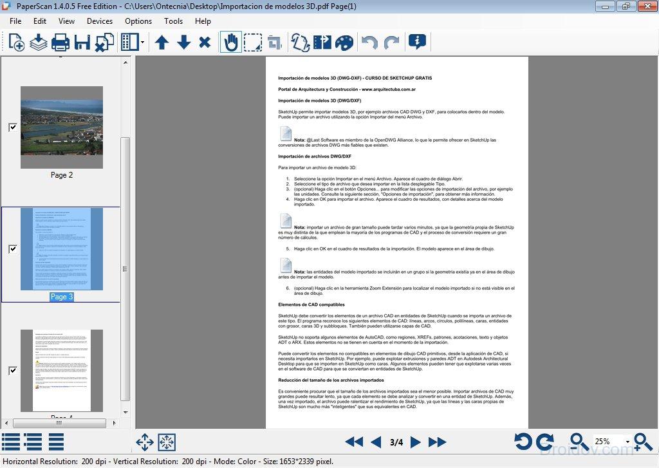The height and width of the screenshot is (468, 659).
Task: Click the blue X remove icon
Action: pyautogui.click(x=205, y=42)
